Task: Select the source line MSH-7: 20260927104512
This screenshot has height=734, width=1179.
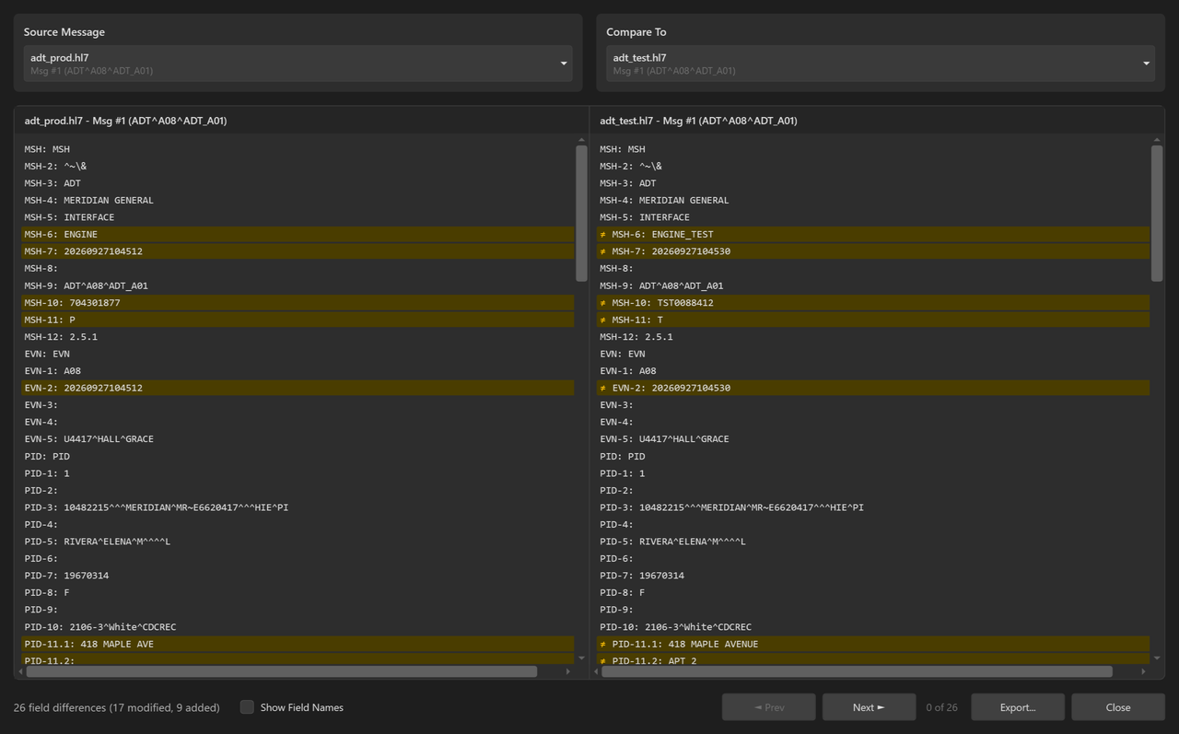Action: [298, 251]
